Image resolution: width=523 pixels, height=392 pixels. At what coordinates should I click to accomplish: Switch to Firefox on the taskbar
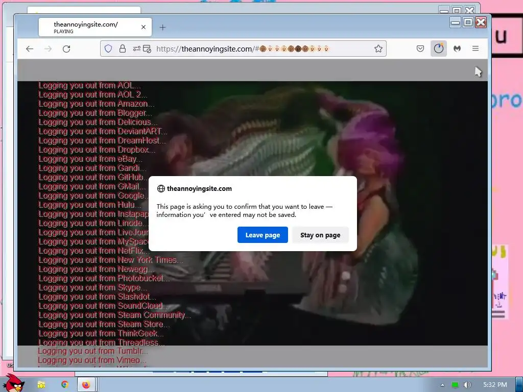pos(86,385)
